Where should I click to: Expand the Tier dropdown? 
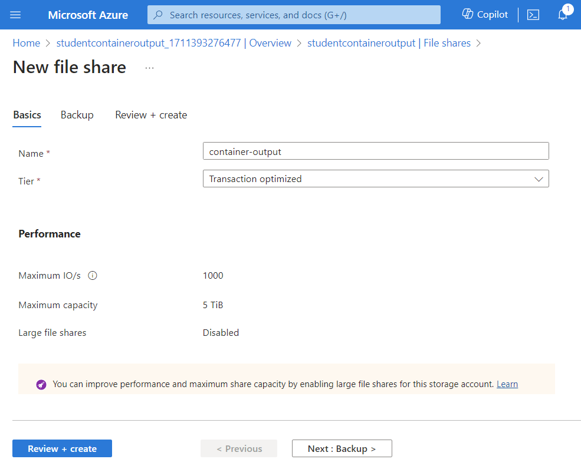click(x=376, y=179)
